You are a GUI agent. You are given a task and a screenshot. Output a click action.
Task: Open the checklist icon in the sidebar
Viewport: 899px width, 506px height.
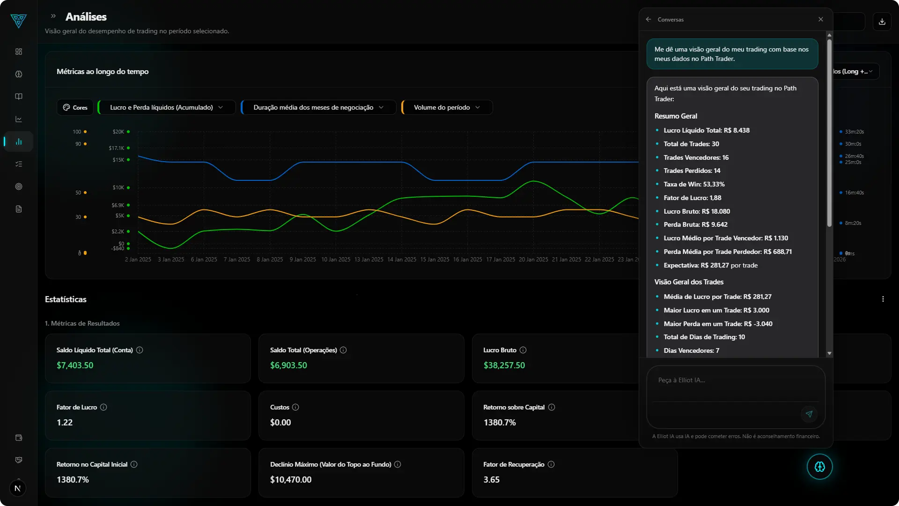point(18,164)
